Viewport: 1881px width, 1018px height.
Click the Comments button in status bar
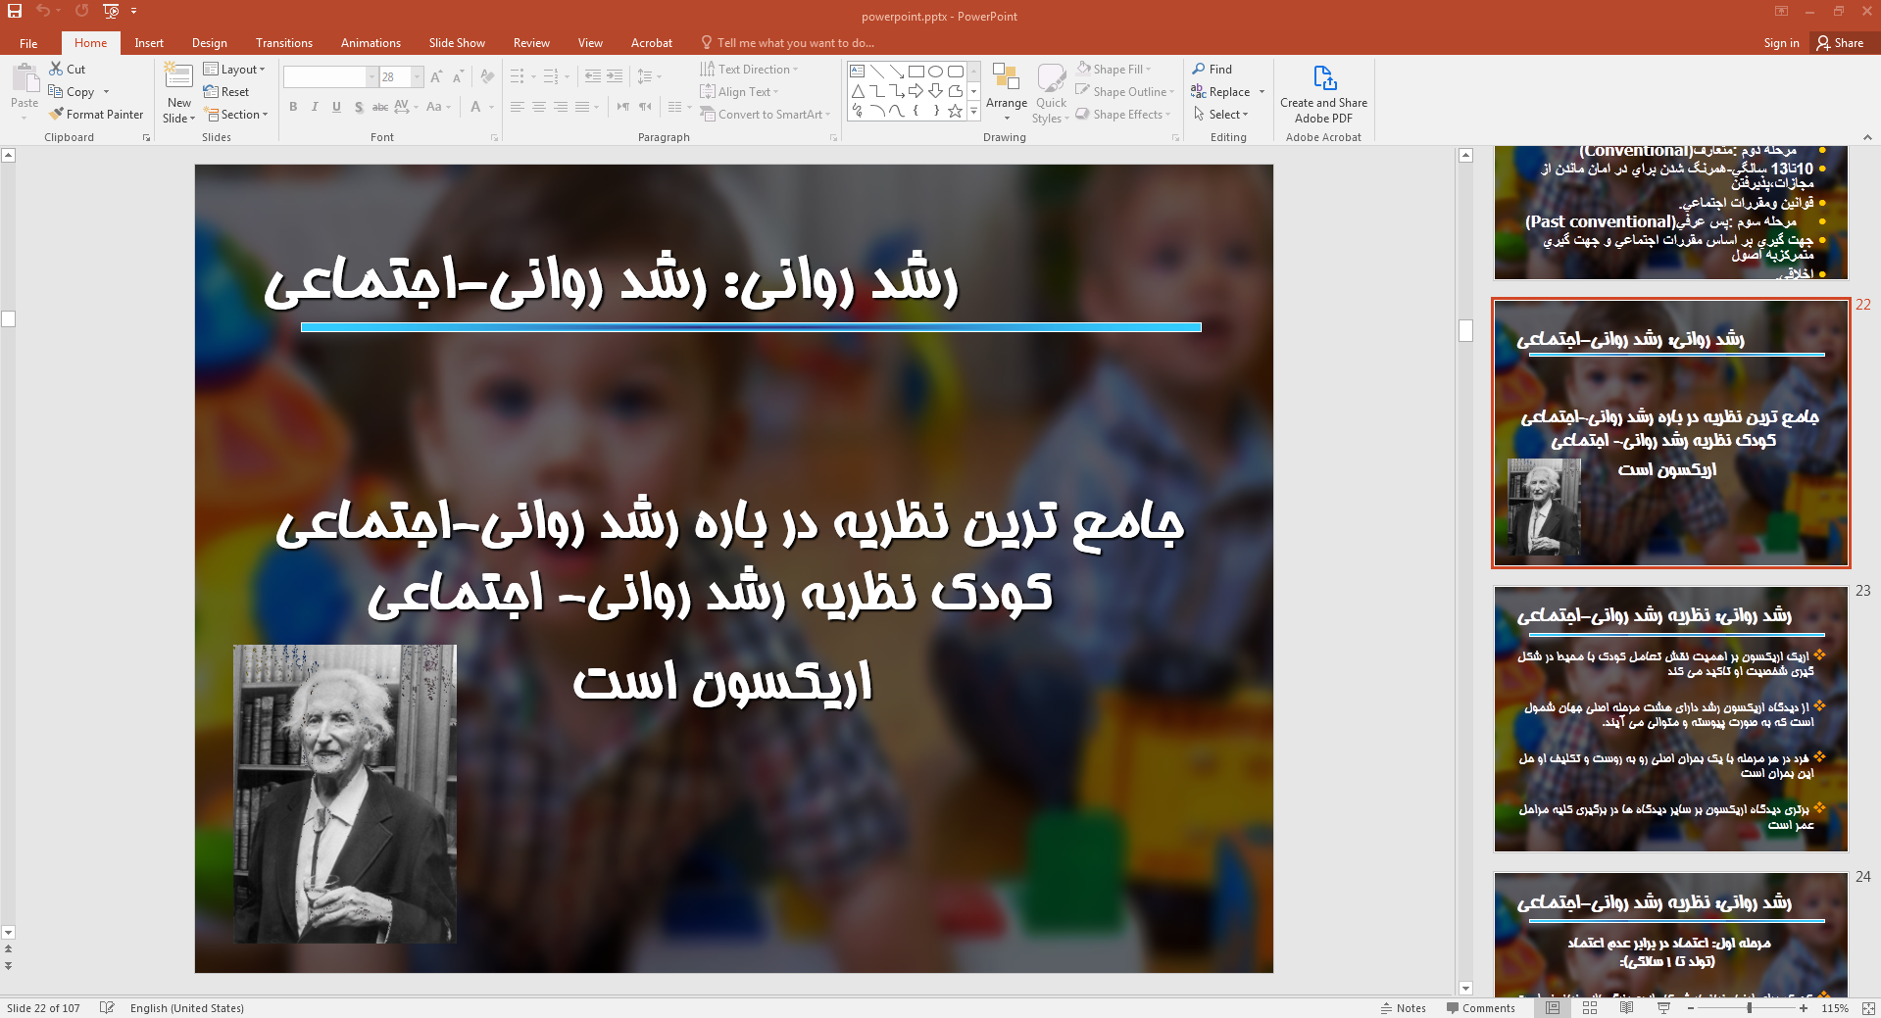1480,1007
